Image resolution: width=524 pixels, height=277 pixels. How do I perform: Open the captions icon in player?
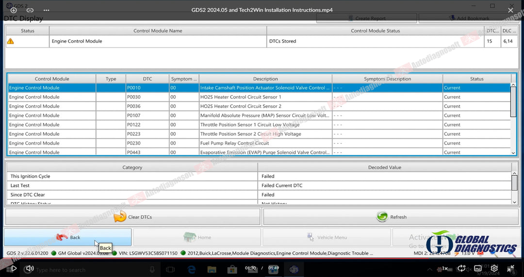(478, 268)
